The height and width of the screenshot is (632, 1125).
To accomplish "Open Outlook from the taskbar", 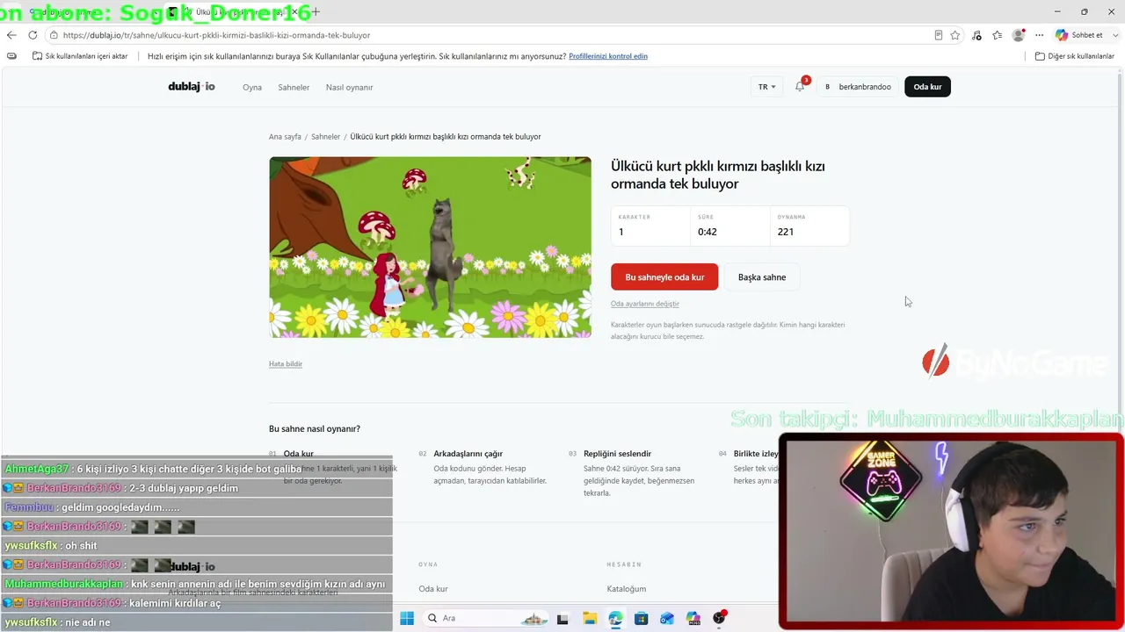I will pos(667,618).
